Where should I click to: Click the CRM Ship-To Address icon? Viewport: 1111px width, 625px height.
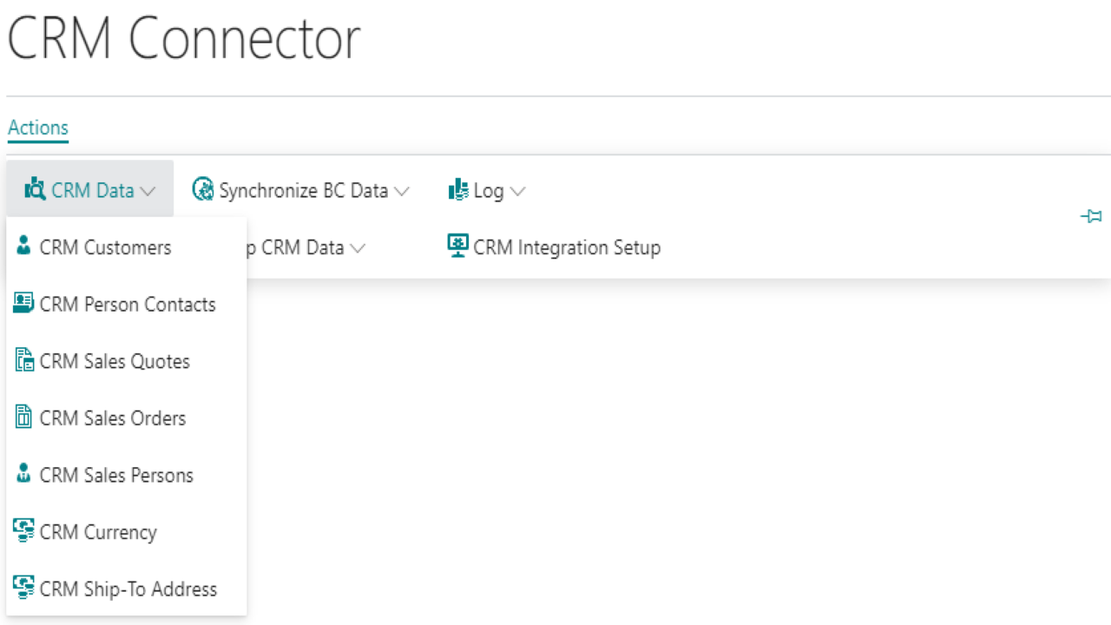23,588
